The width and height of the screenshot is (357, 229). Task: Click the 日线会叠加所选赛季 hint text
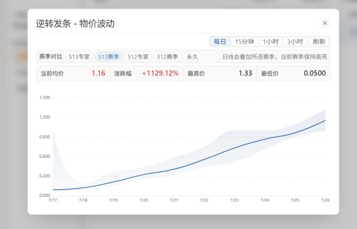pos(275,57)
